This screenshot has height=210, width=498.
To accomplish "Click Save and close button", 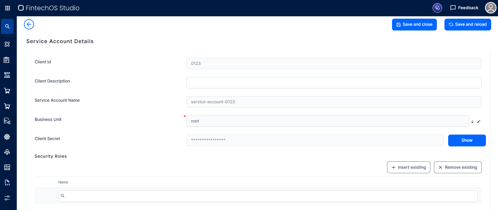I will pos(414,24).
